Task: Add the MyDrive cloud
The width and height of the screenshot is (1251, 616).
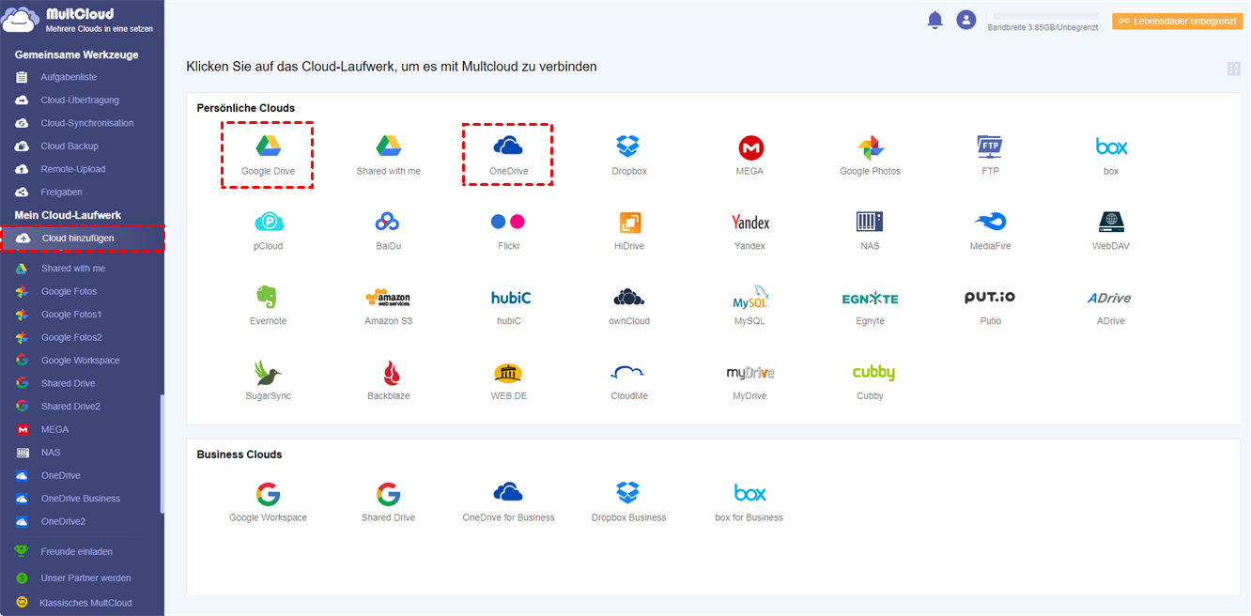Action: (749, 380)
